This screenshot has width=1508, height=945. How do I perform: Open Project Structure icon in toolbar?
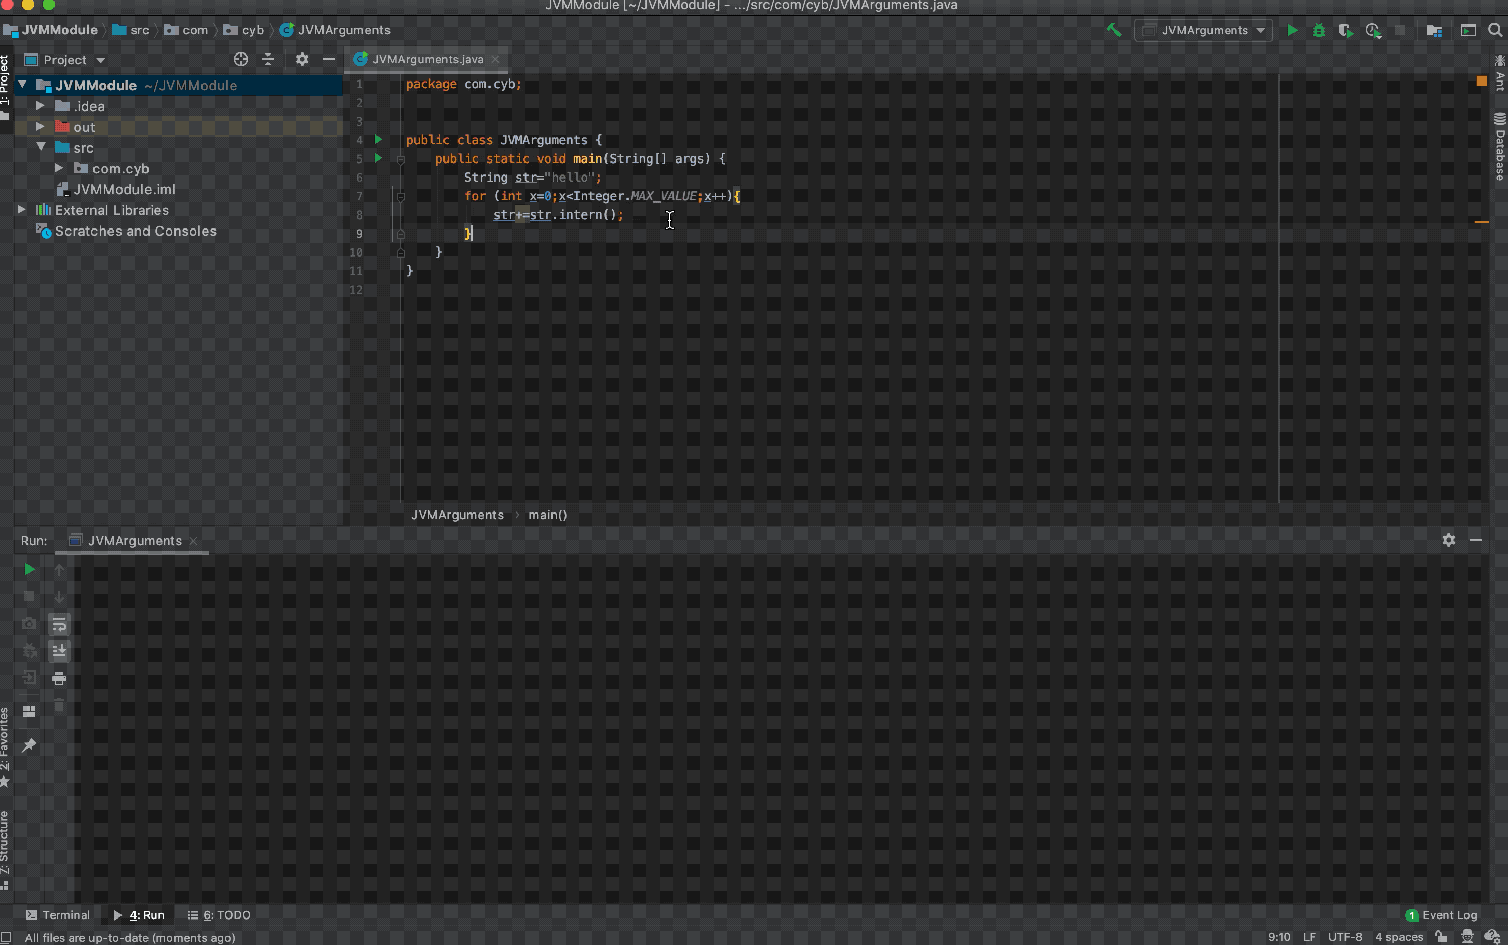click(1434, 30)
